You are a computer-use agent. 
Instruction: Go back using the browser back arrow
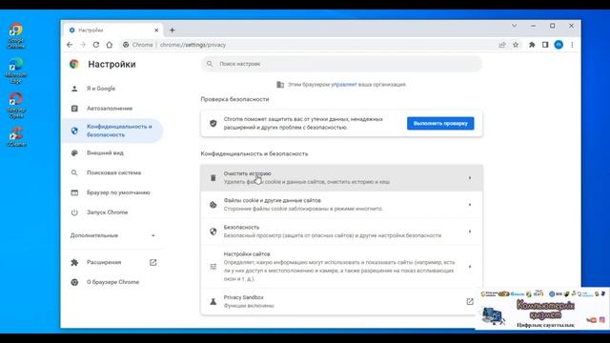[70, 45]
